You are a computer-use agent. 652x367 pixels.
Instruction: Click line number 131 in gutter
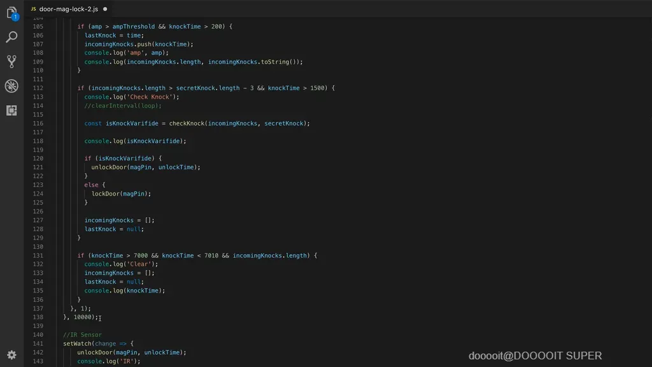[38, 255]
